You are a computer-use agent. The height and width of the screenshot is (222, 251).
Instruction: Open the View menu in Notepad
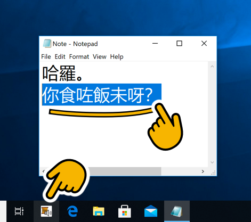100,57
